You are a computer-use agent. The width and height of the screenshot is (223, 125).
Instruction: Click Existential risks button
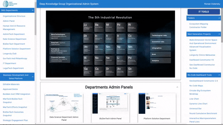[161, 42]
